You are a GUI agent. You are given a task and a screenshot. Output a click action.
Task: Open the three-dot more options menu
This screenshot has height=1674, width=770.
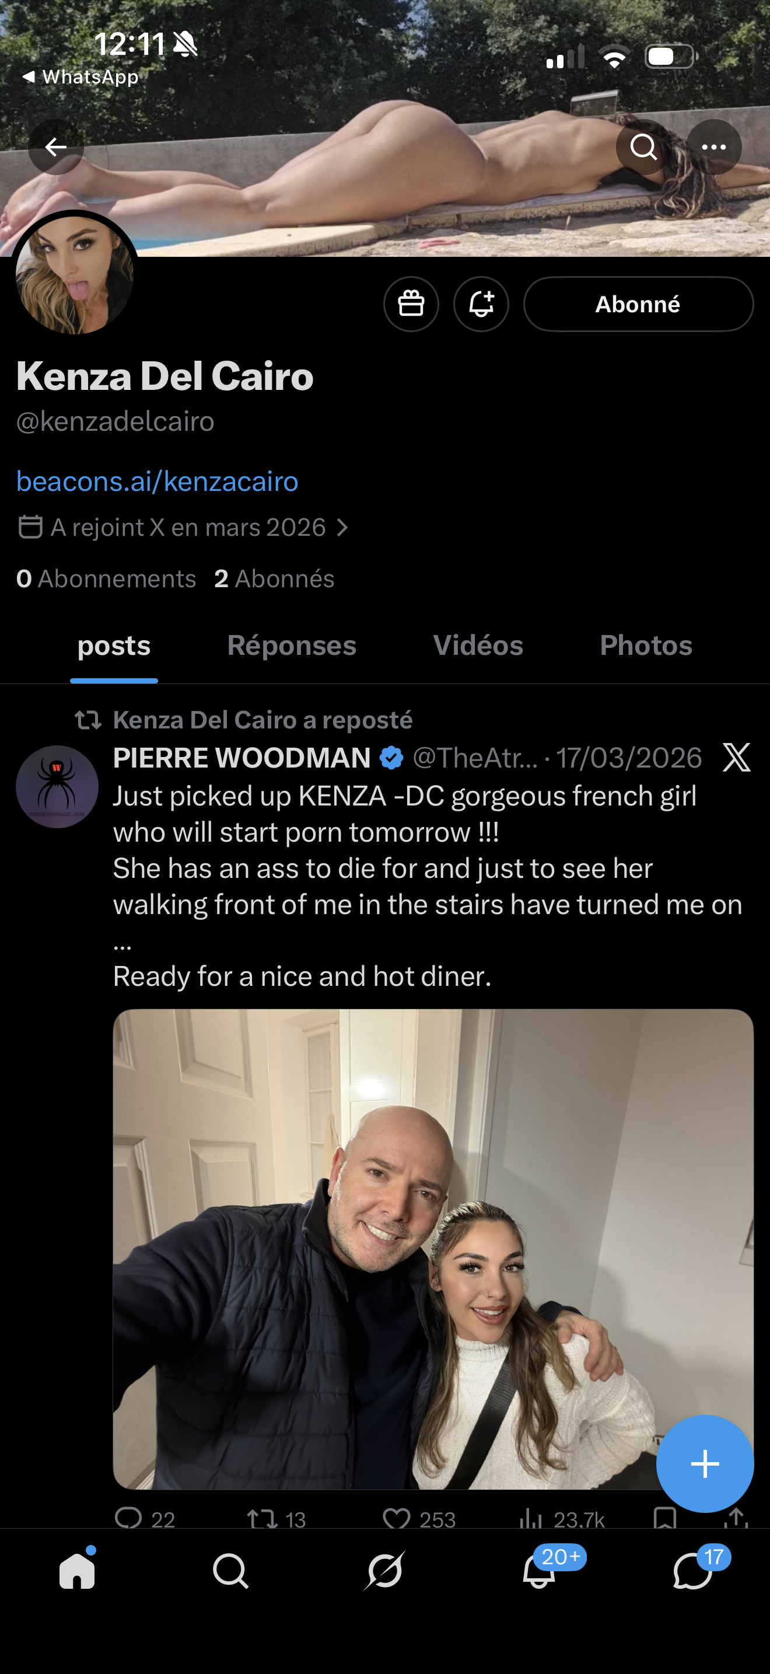click(x=713, y=148)
